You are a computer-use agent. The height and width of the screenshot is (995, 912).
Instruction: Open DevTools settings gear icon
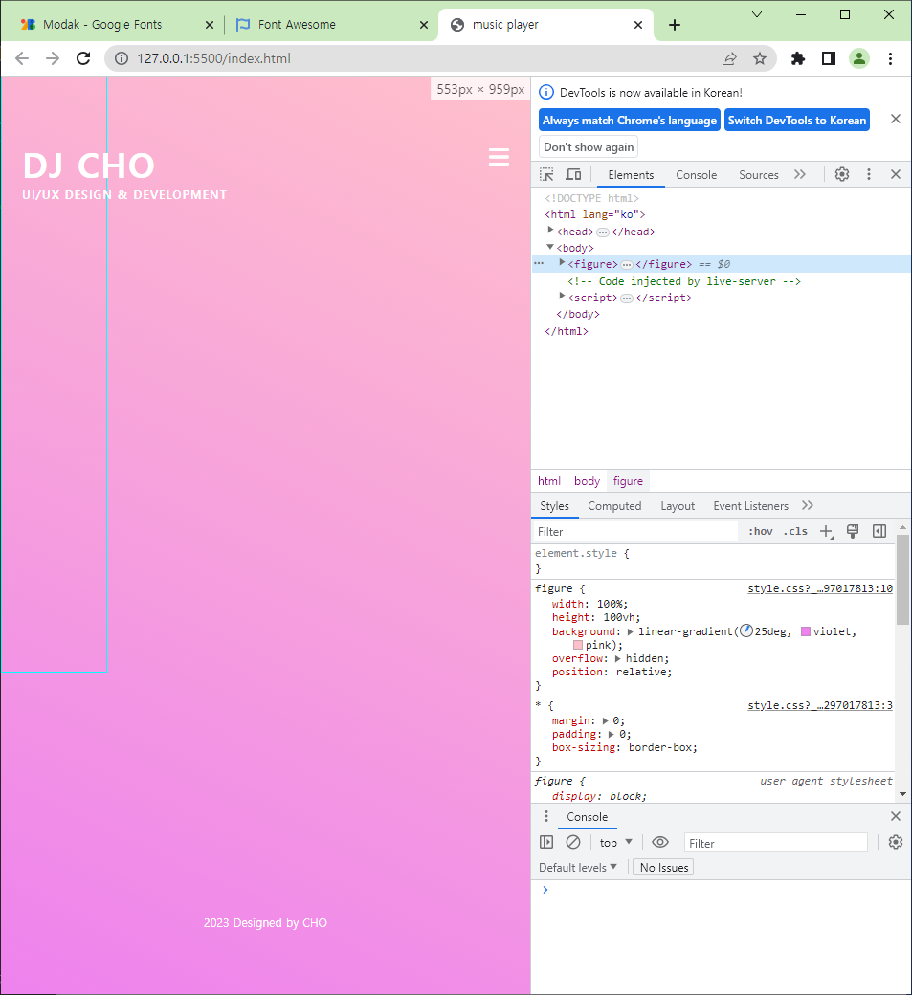(841, 174)
